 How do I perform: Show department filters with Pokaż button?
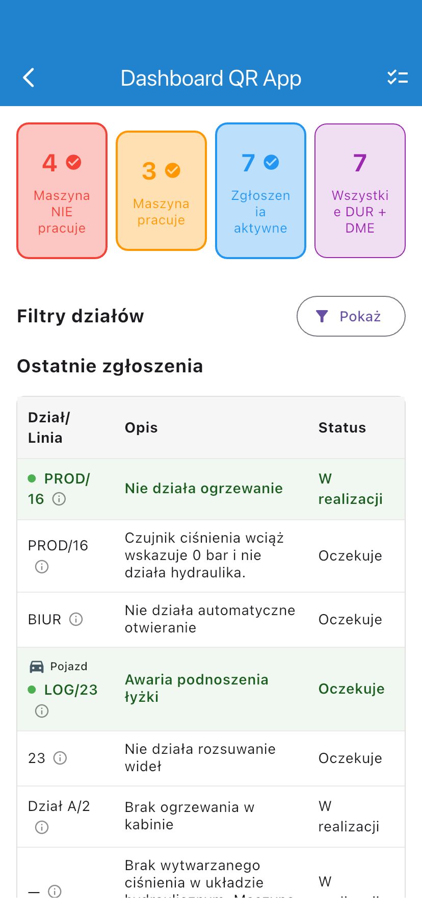click(x=351, y=317)
